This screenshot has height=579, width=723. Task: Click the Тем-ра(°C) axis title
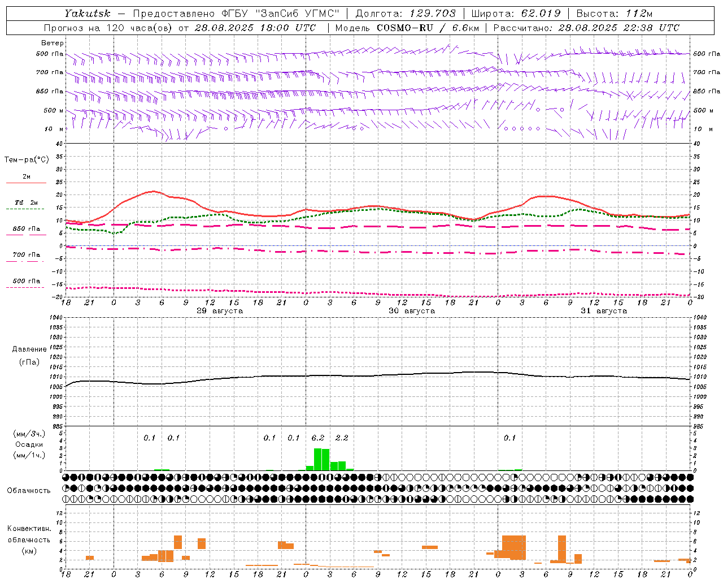pyautogui.click(x=27, y=160)
